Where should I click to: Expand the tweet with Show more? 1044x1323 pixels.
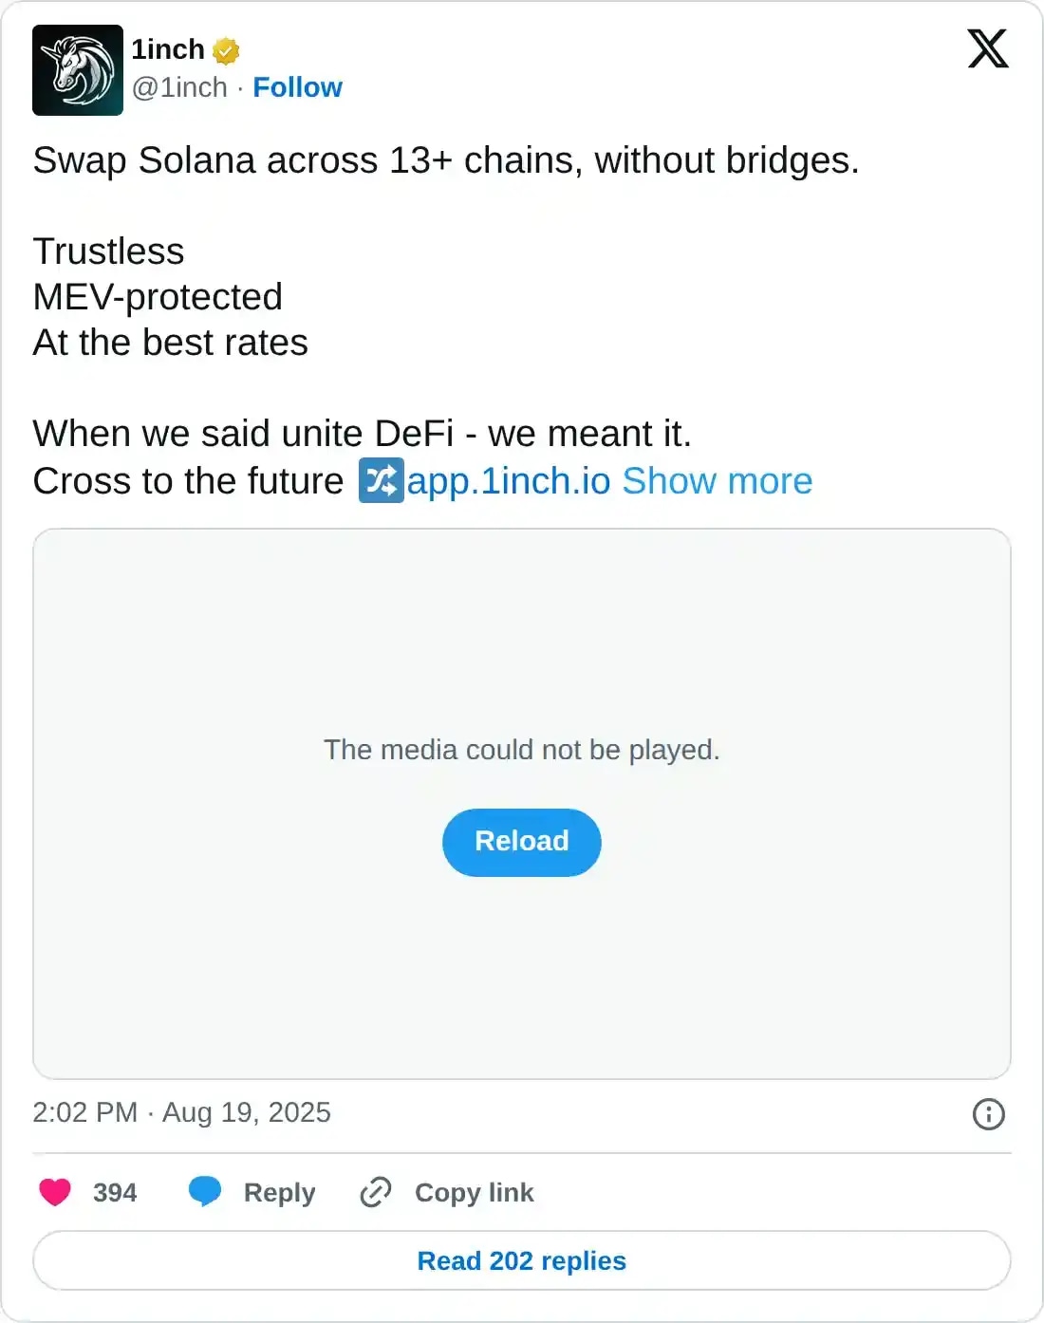point(715,481)
